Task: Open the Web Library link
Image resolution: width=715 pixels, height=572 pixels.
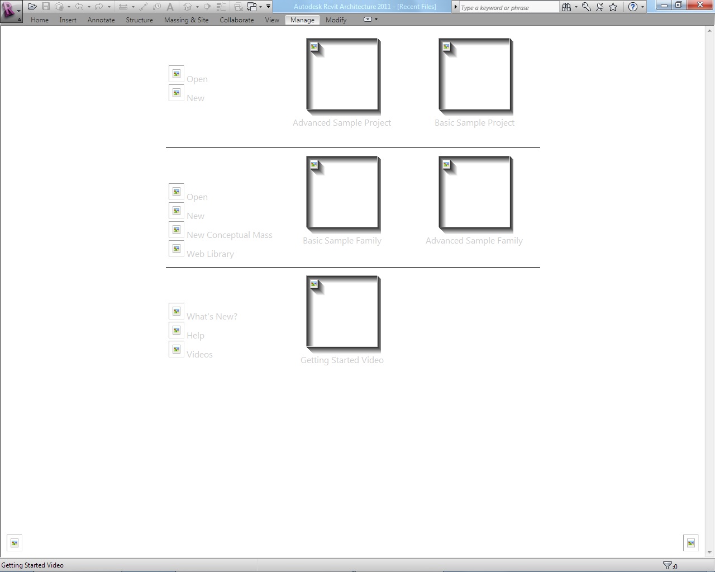Action: 210,254
